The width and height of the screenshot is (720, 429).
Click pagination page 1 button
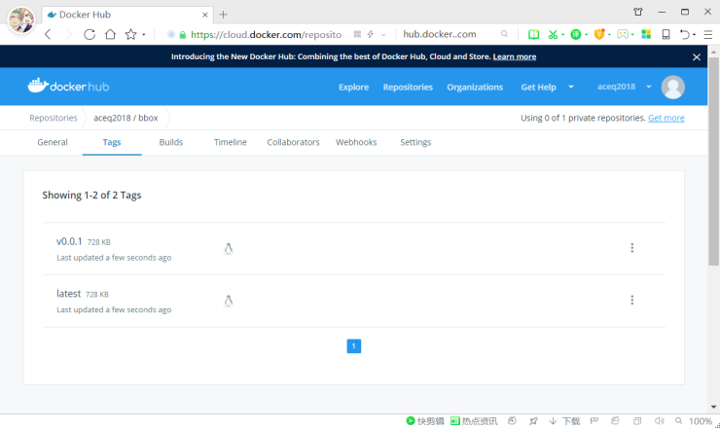point(353,346)
